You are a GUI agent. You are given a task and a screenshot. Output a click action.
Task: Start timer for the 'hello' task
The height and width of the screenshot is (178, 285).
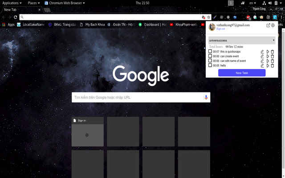pos(268,65)
